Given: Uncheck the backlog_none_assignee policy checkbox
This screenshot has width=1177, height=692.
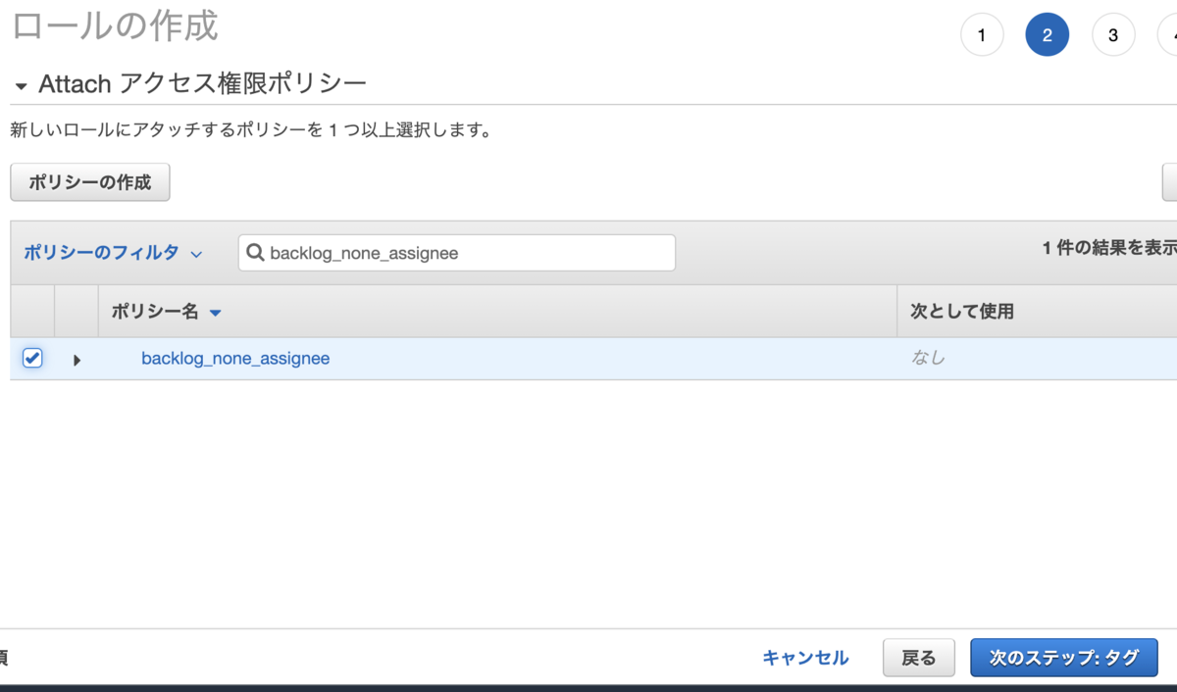Looking at the screenshot, I should (31, 358).
